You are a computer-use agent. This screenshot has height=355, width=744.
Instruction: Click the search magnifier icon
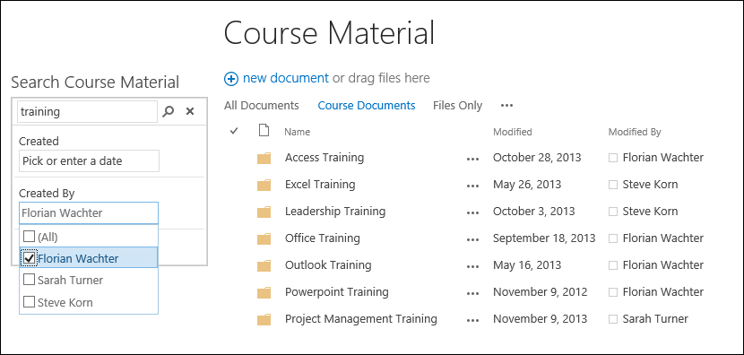coord(168,111)
